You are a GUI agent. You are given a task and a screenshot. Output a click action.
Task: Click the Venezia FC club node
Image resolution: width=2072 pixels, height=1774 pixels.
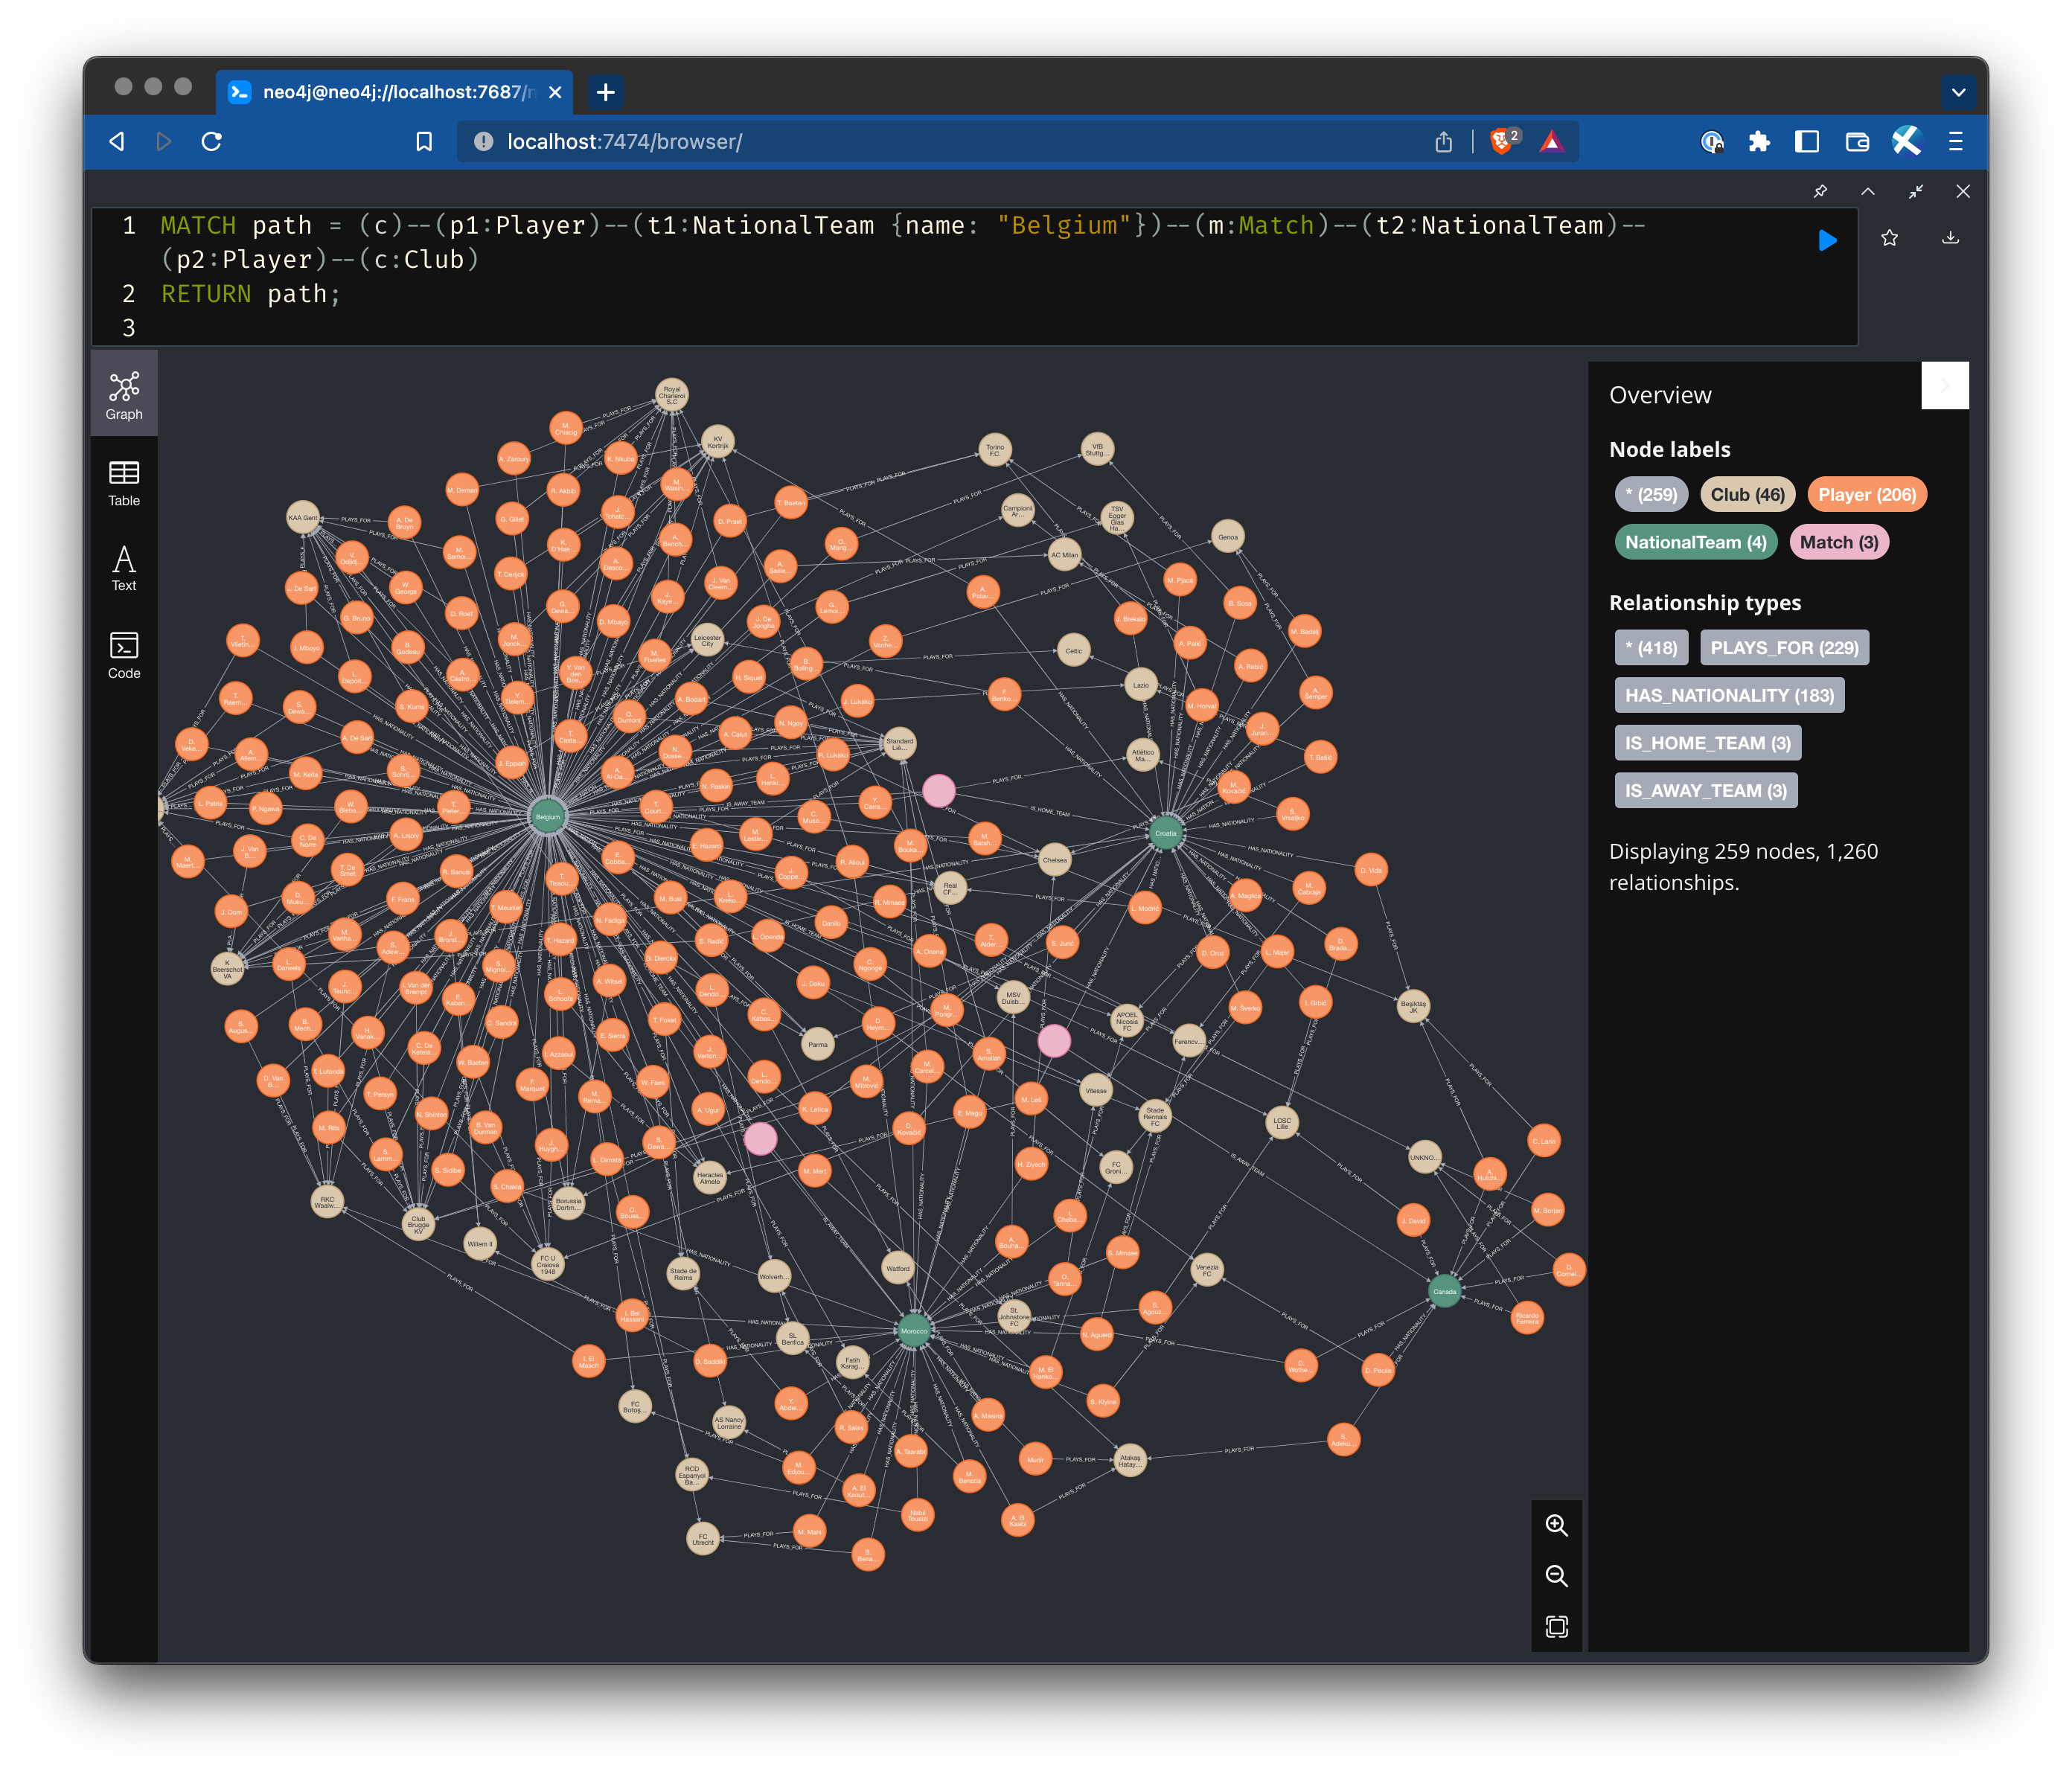pyautogui.click(x=1207, y=1270)
